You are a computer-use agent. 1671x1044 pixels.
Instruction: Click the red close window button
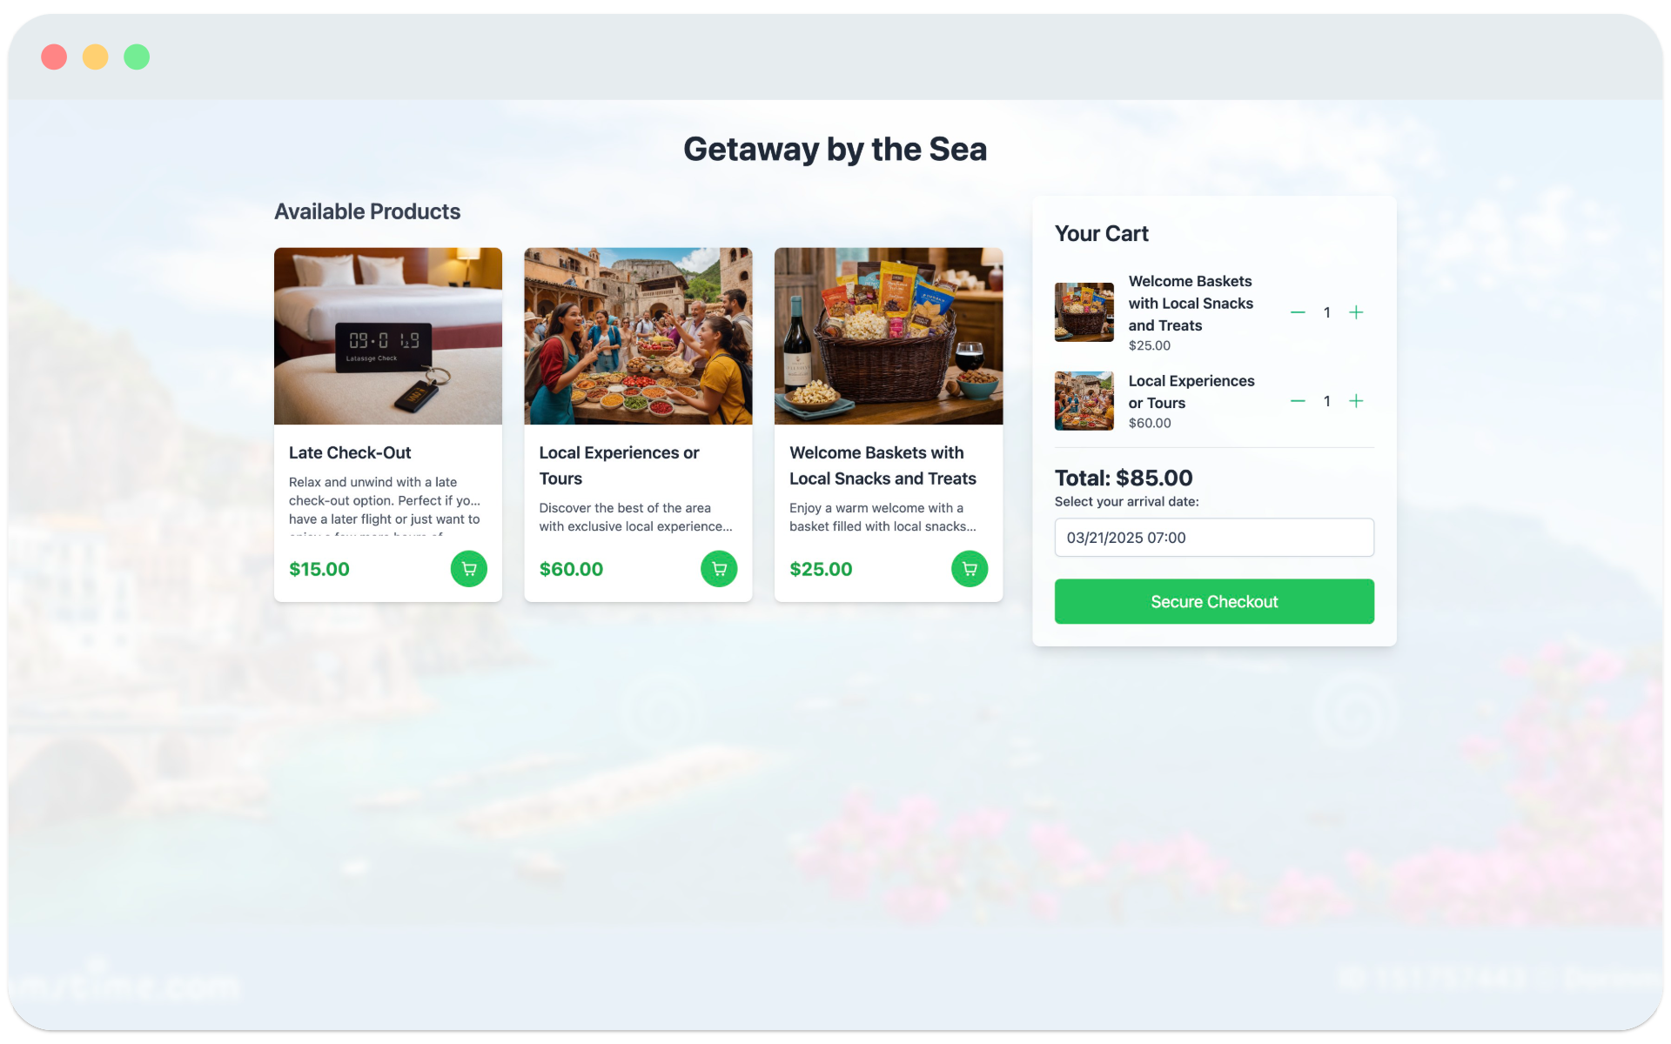[54, 57]
